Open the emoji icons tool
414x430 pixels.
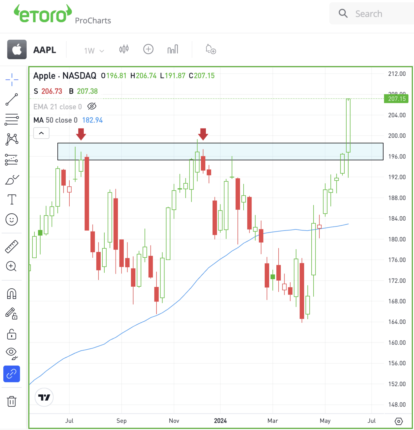[12, 219]
